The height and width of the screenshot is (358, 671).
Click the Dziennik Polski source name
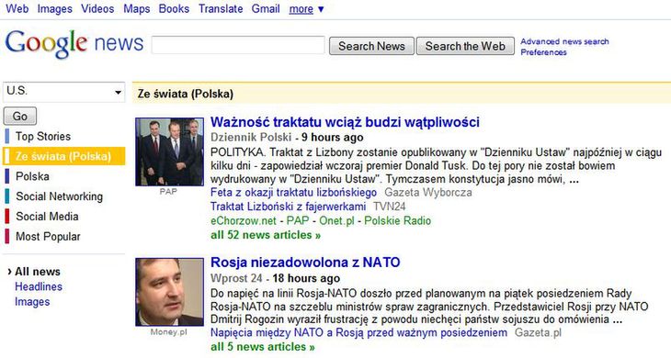pyautogui.click(x=251, y=137)
